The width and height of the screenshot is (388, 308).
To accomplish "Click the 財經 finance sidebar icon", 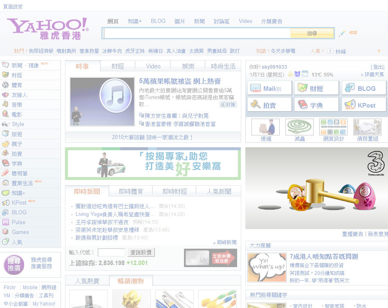I will click(5, 75).
